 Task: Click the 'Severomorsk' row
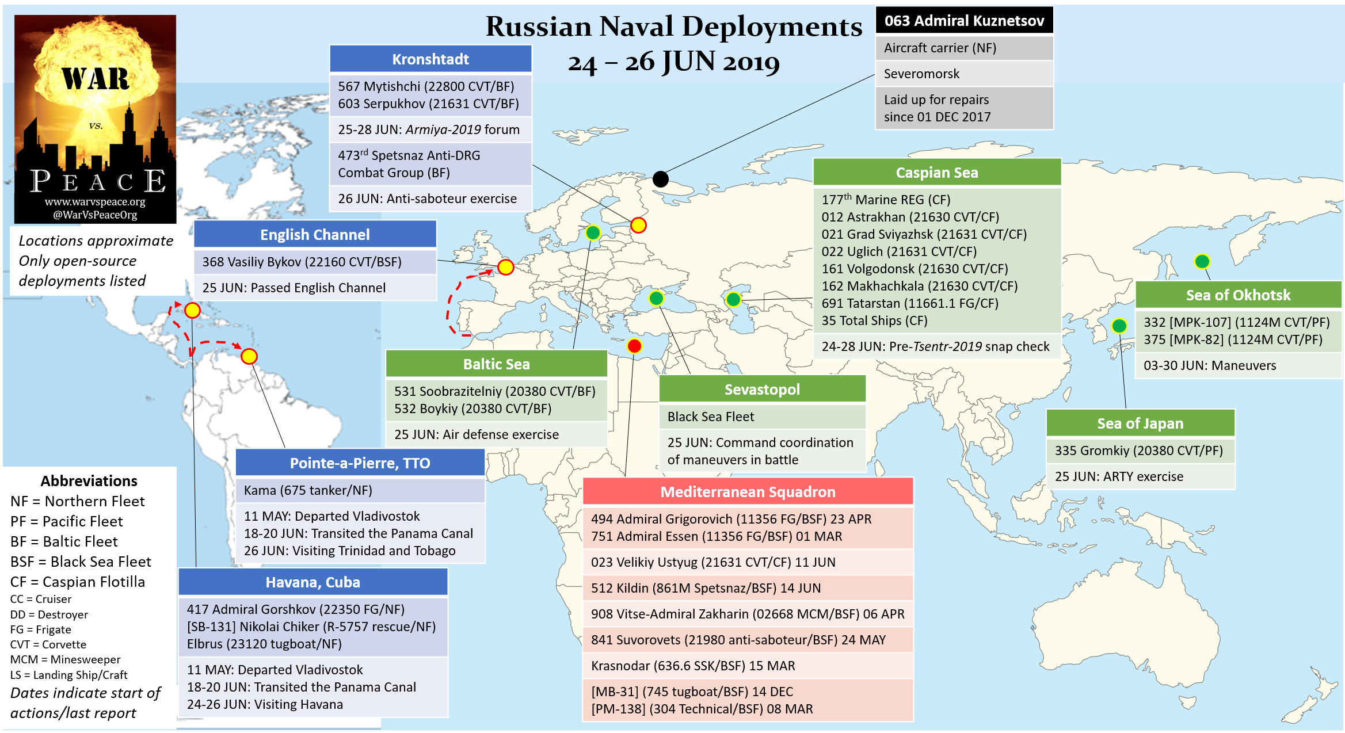tap(964, 74)
